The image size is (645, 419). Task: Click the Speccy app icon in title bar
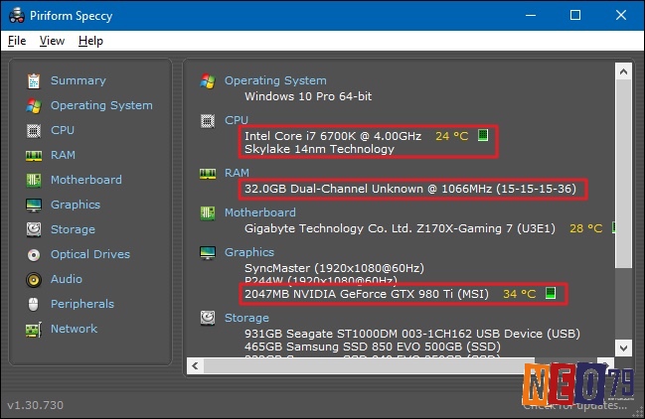tap(17, 15)
